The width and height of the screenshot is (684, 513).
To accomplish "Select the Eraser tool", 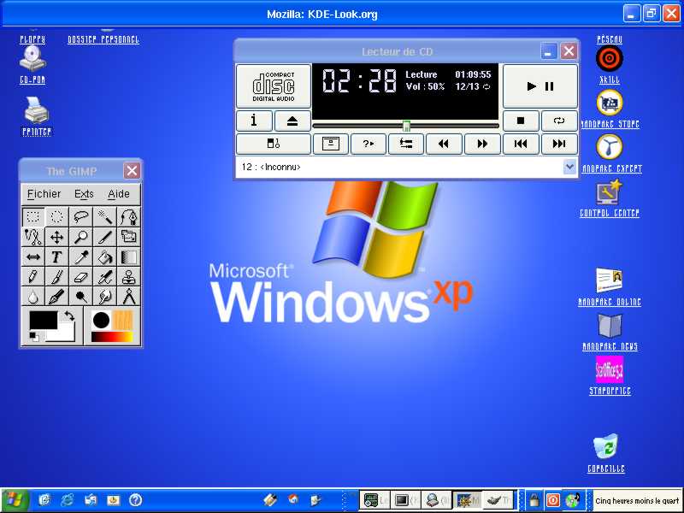I will point(80,277).
